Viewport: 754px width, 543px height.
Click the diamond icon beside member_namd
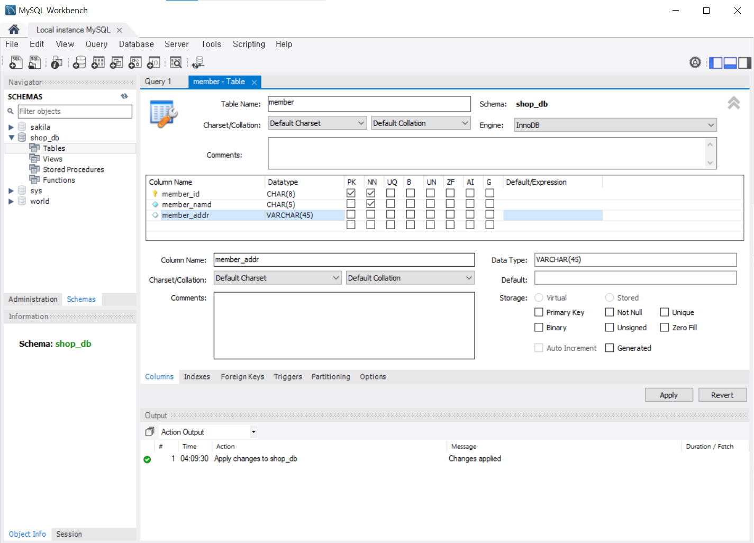coord(155,204)
